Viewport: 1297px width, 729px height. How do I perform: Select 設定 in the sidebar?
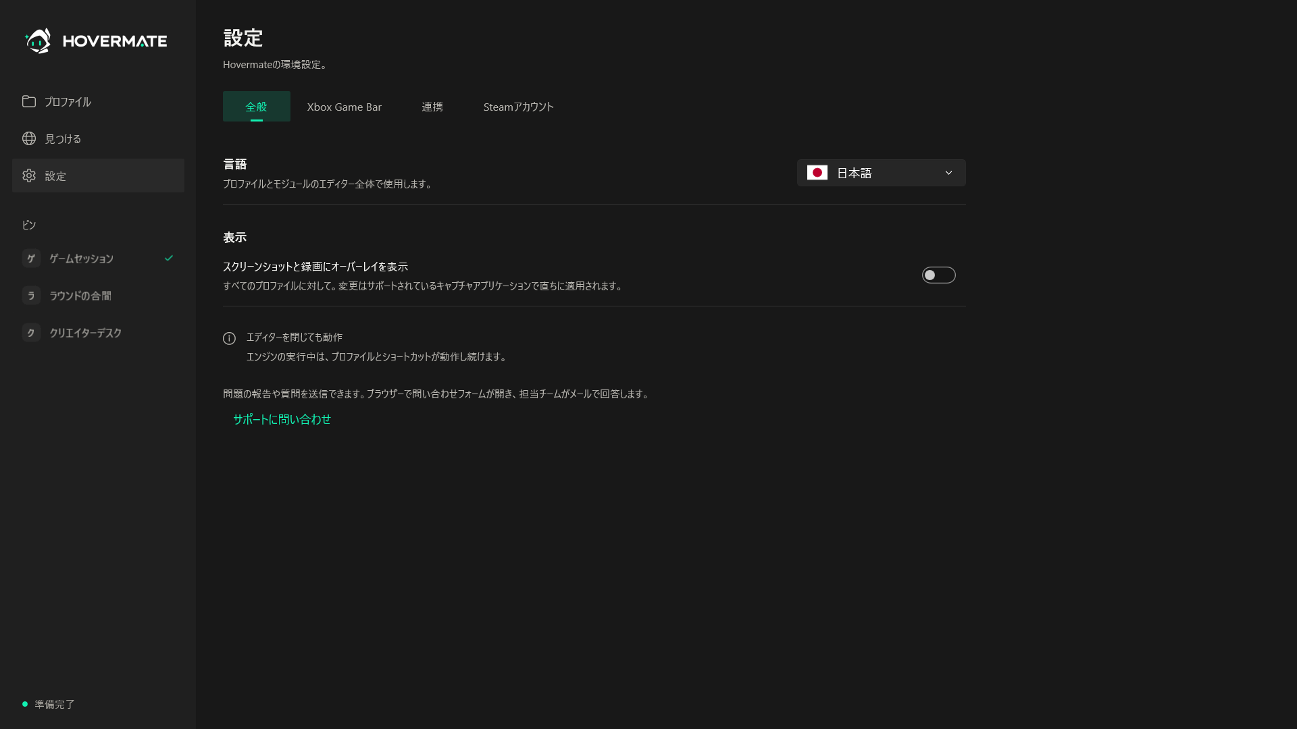98,175
